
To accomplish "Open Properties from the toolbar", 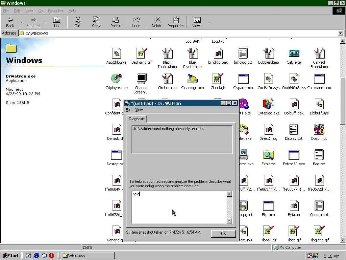I will point(176,22).
